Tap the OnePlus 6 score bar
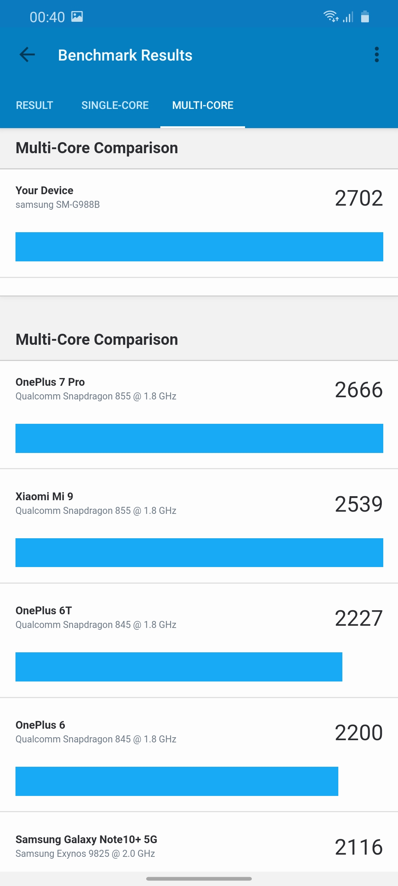The height and width of the screenshot is (886, 398). 177,781
